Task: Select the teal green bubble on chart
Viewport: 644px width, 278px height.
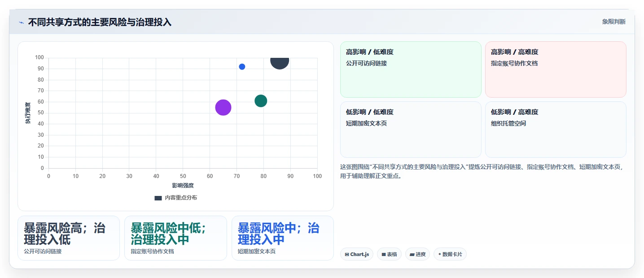Action: [x=261, y=101]
